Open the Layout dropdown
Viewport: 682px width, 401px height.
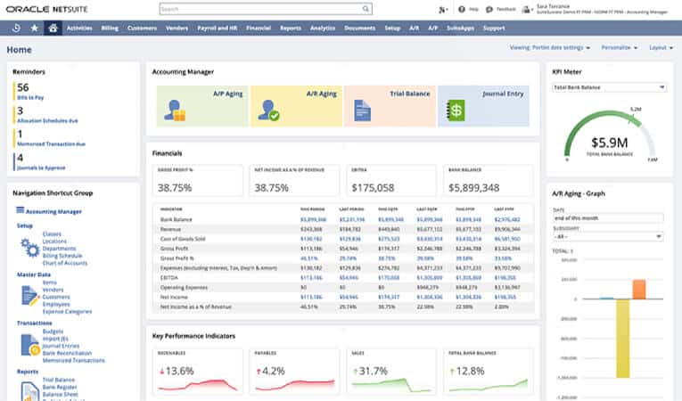[661, 47]
